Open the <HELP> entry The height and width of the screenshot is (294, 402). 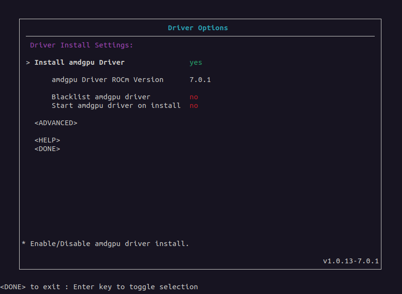click(x=47, y=140)
